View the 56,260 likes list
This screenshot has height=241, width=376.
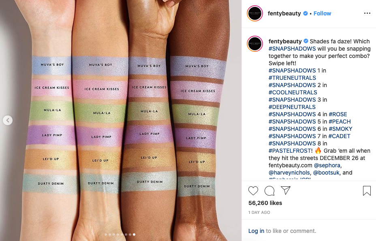(x=265, y=203)
